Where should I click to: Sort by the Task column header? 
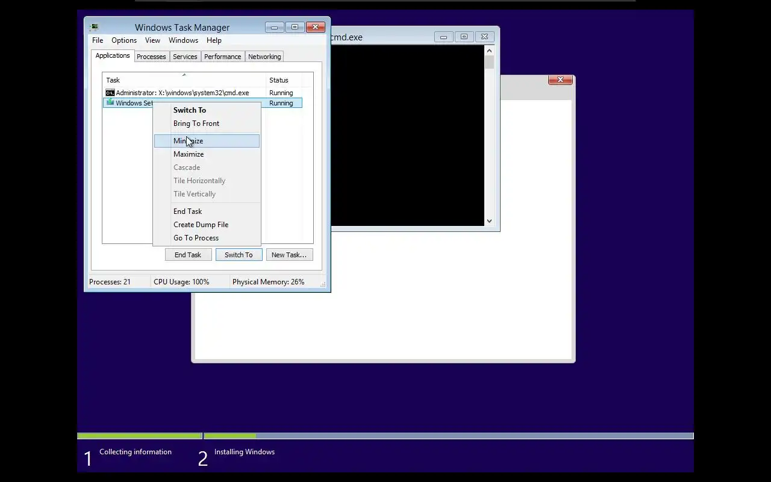click(x=184, y=80)
